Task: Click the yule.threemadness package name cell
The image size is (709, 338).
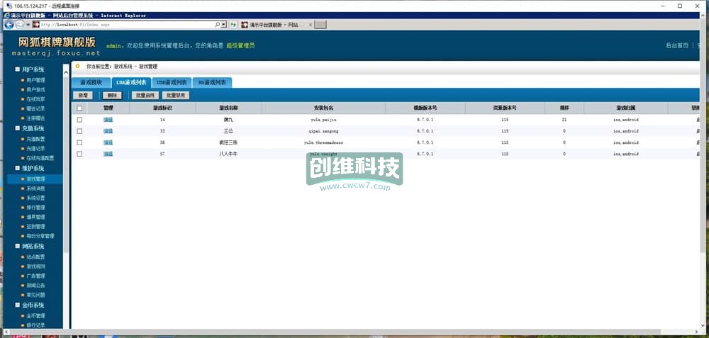Action: click(323, 142)
